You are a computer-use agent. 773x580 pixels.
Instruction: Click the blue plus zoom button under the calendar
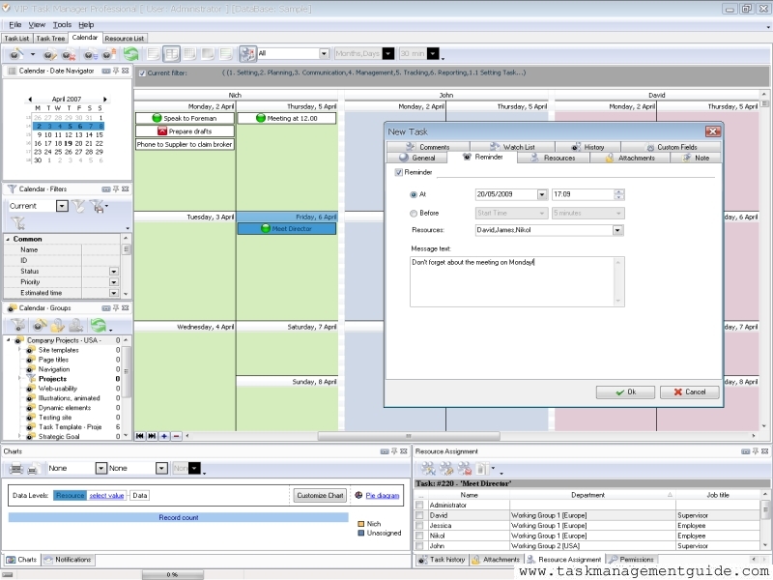(x=164, y=436)
